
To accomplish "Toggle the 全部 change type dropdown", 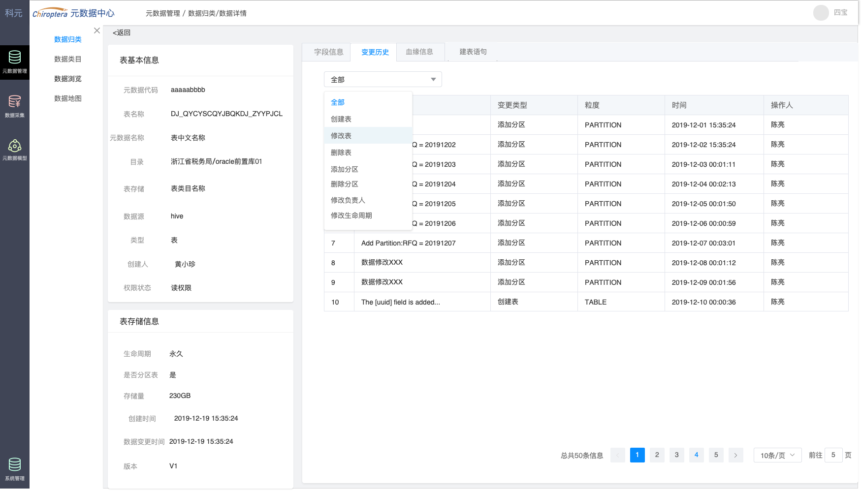I will pyautogui.click(x=383, y=79).
